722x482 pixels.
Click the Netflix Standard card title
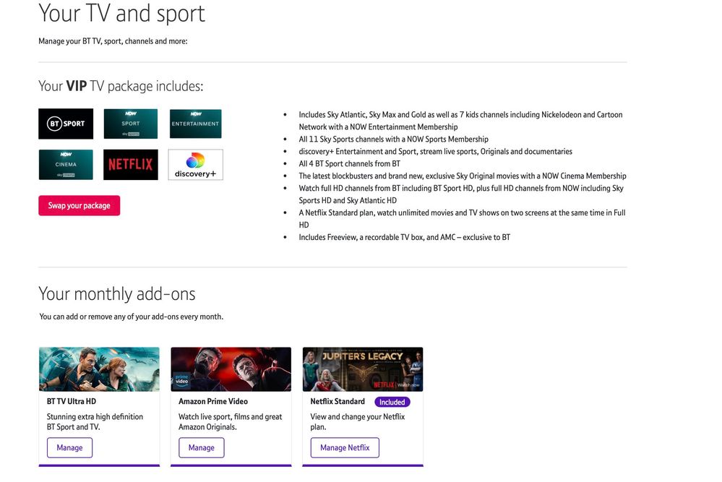click(x=338, y=402)
